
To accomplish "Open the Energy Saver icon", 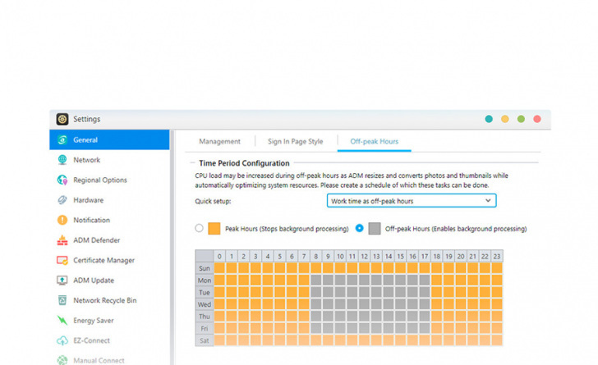I will (x=62, y=321).
